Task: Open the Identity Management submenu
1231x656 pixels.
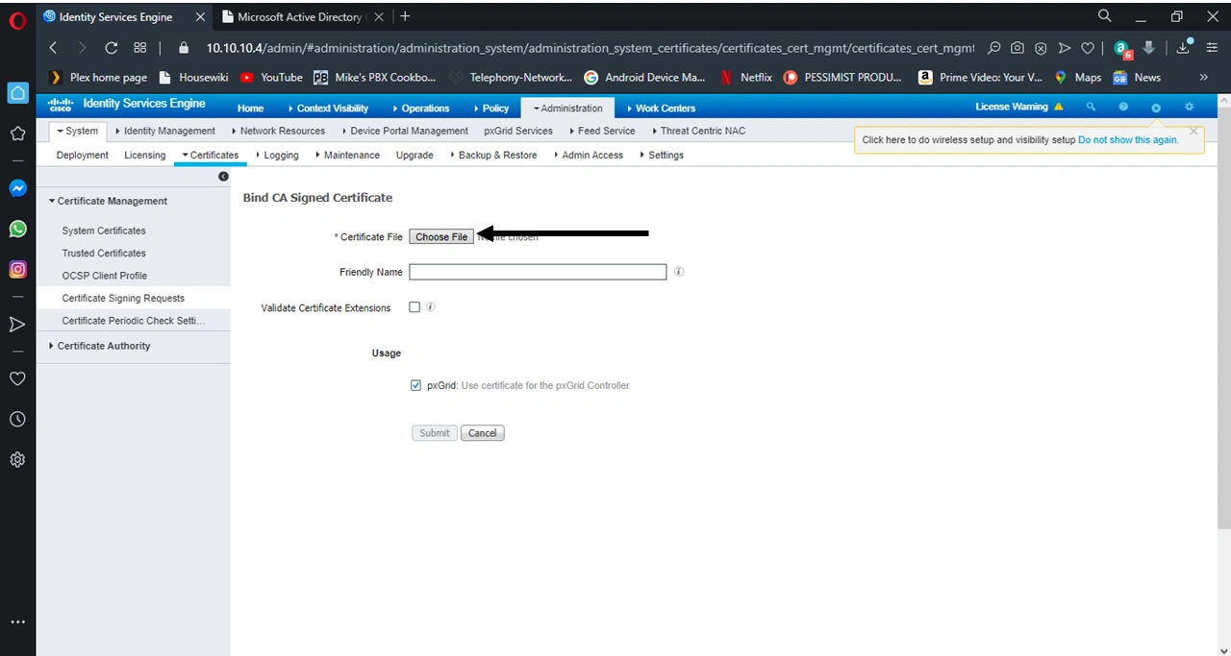Action: point(165,131)
